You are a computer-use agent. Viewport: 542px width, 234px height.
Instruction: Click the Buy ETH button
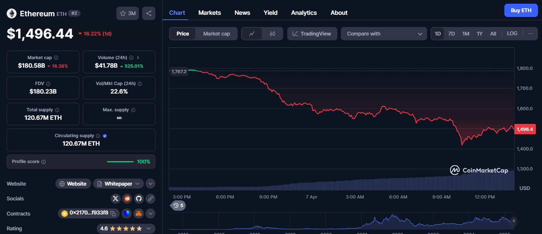click(521, 10)
